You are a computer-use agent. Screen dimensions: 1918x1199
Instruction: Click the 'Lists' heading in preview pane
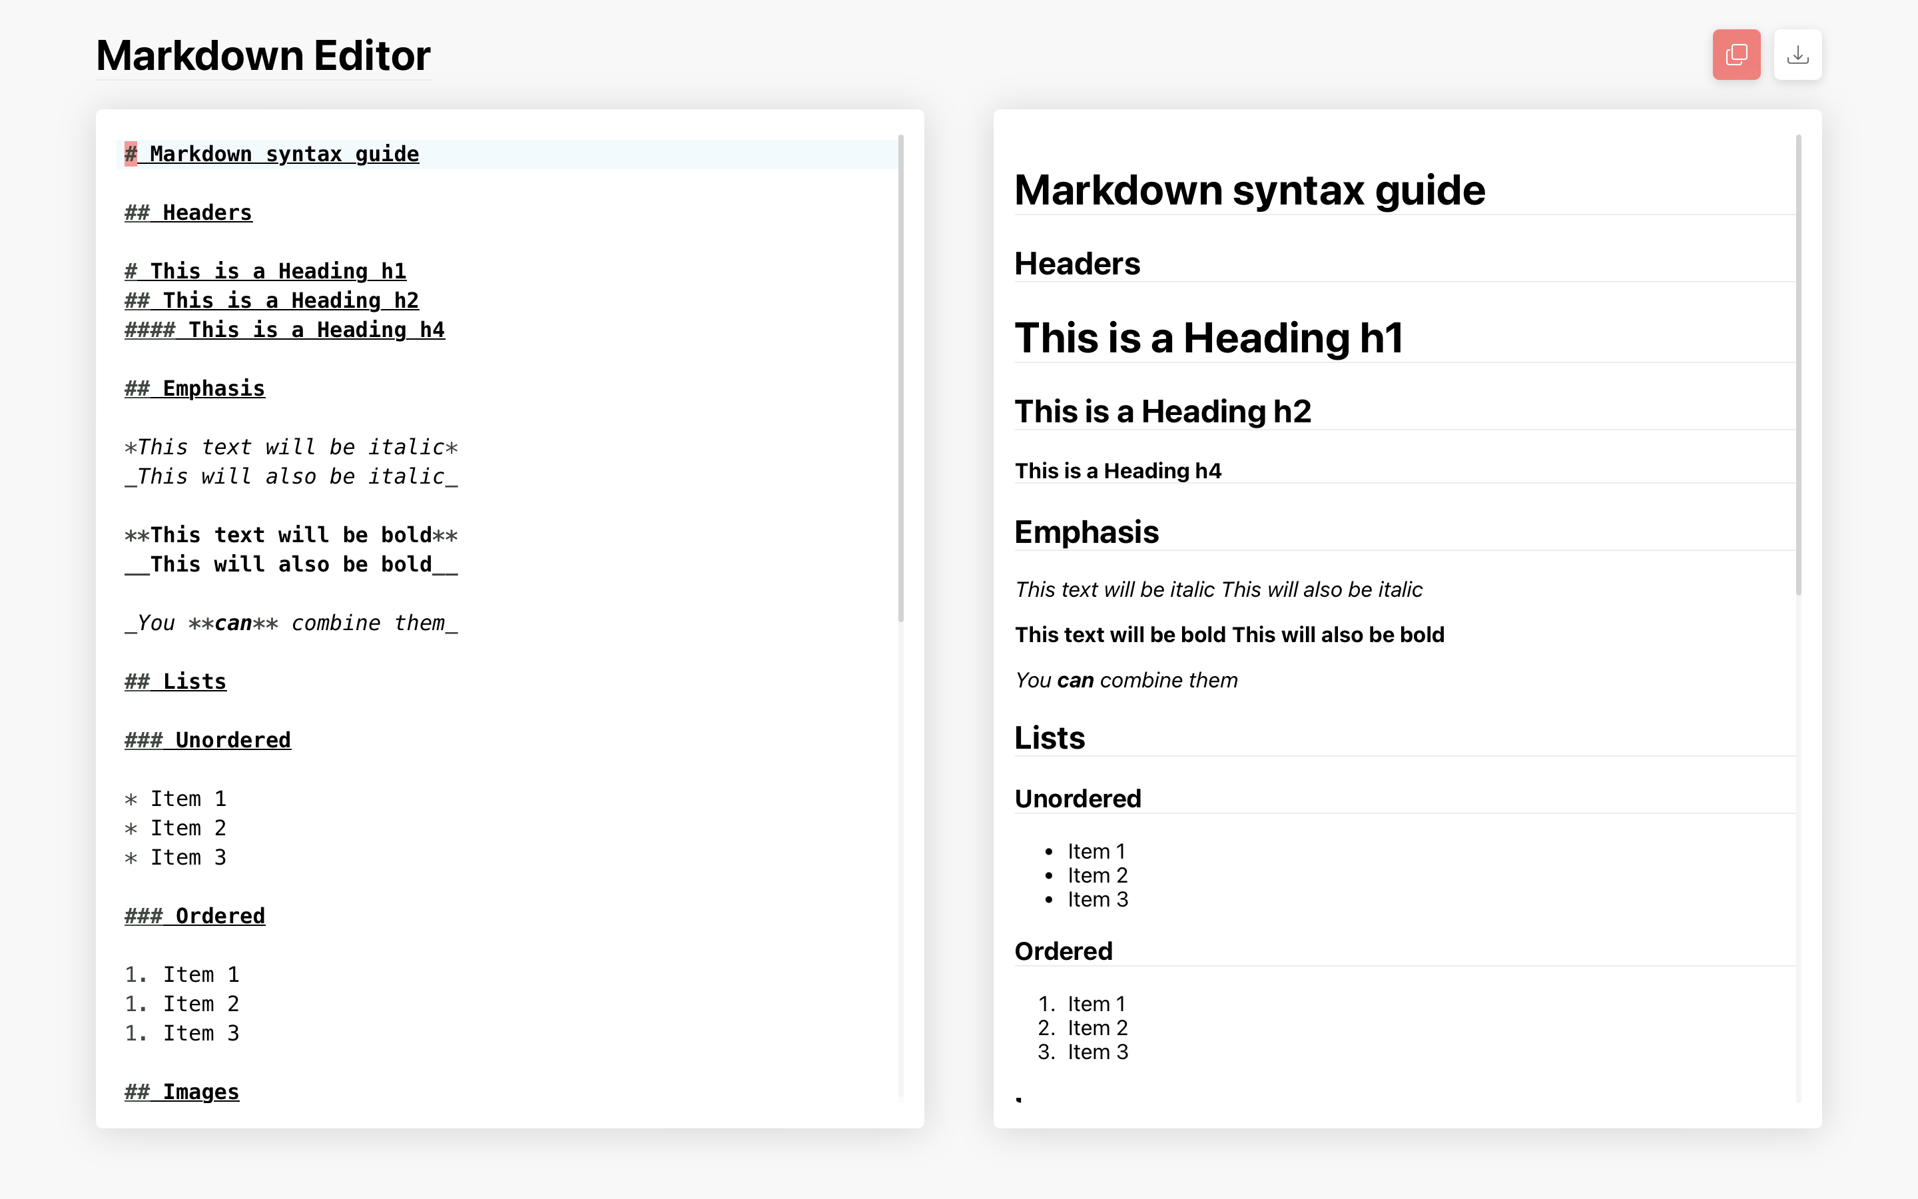(1050, 737)
